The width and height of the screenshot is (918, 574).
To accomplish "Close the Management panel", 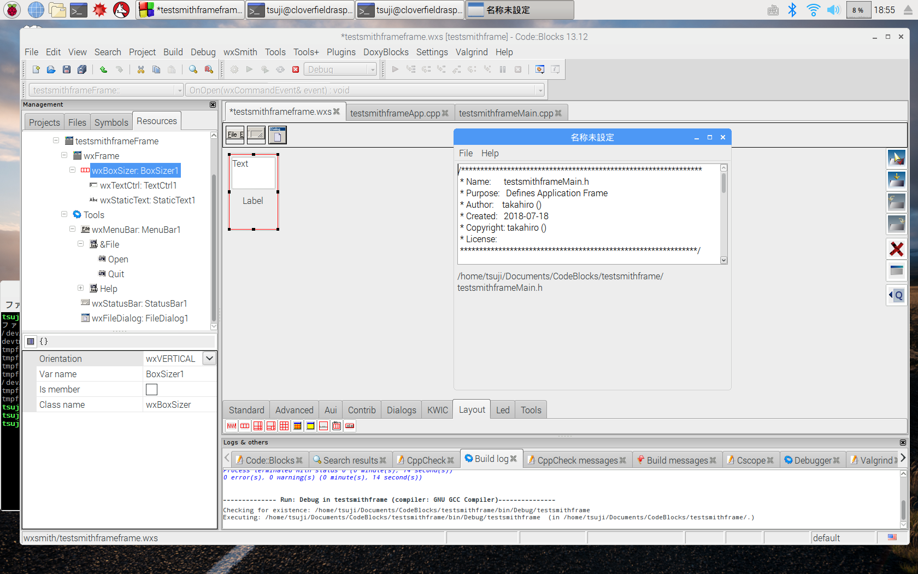I will [213, 104].
